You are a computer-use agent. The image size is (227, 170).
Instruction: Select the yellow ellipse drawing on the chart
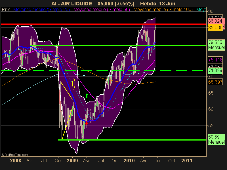[73, 84]
